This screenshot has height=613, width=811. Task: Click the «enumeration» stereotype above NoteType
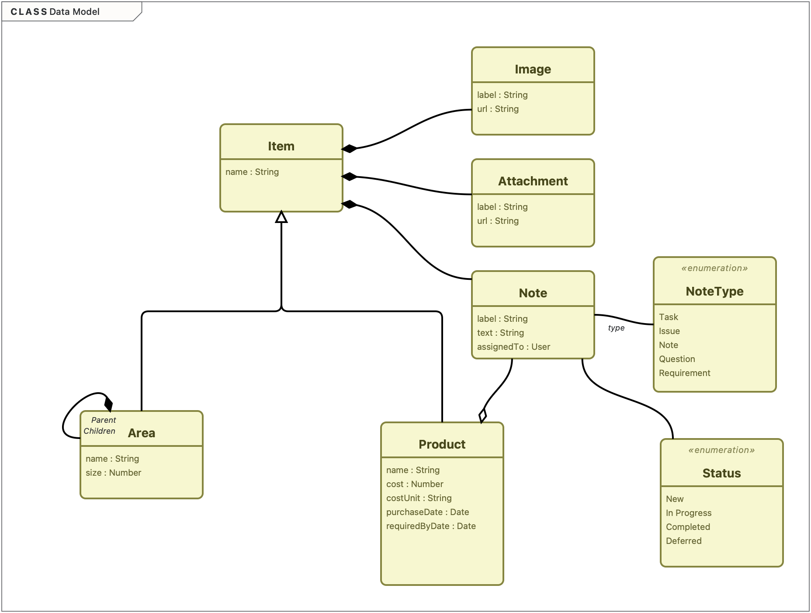tap(714, 268)
